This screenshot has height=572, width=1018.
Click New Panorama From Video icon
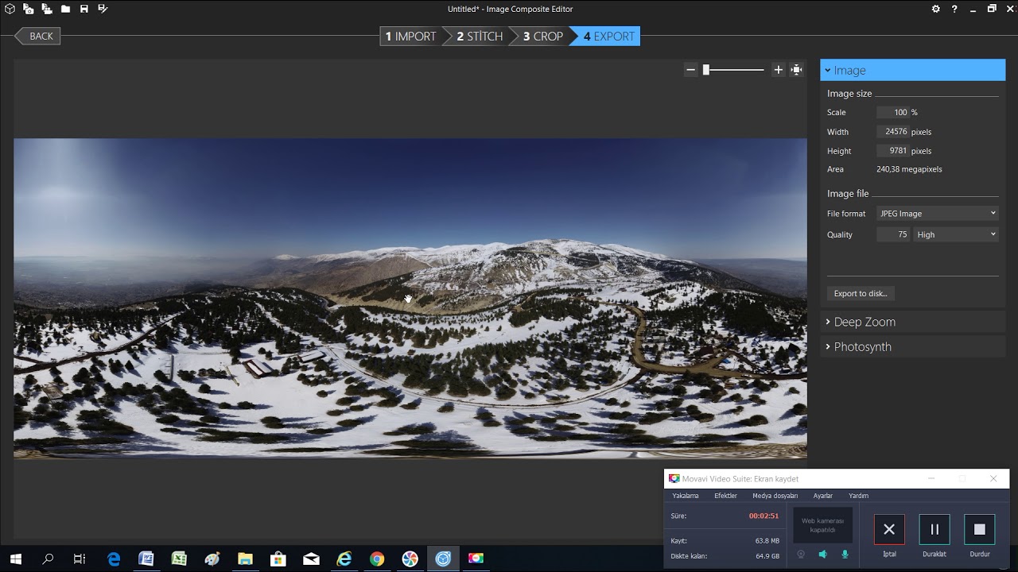pos(47,9)
